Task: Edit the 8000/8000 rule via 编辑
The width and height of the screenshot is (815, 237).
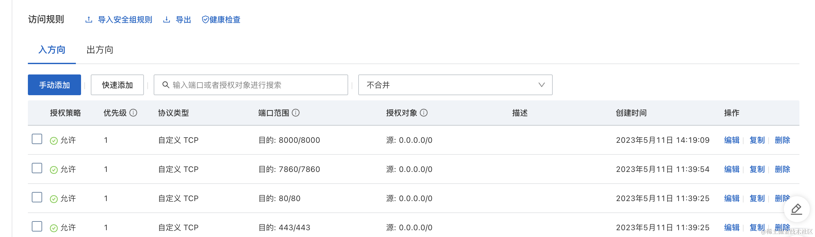Action: click(732, 140)
